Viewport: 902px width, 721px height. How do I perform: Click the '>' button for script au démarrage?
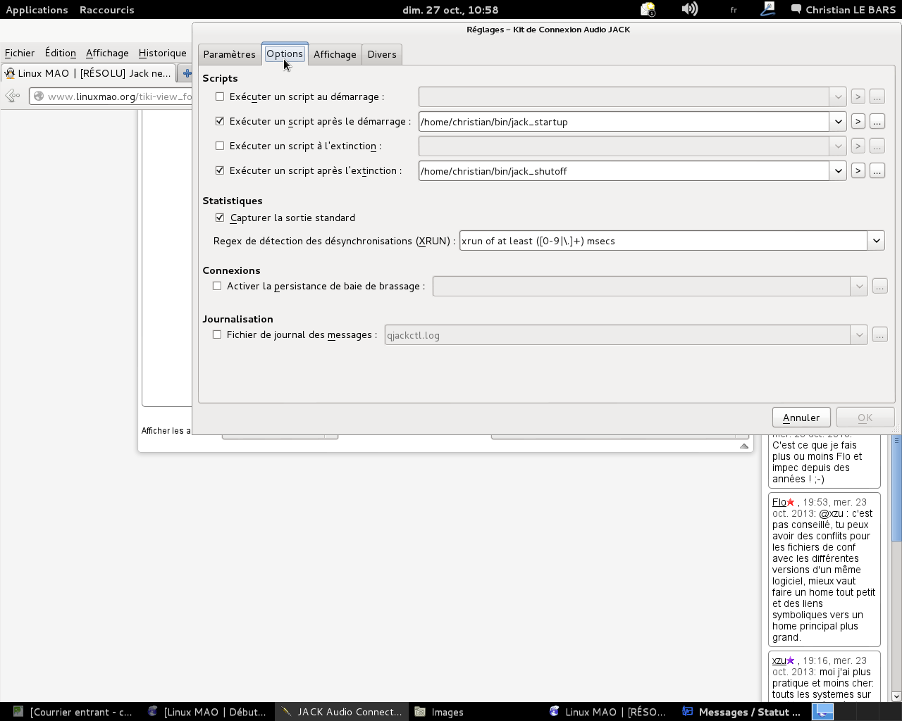coord(858,96)
